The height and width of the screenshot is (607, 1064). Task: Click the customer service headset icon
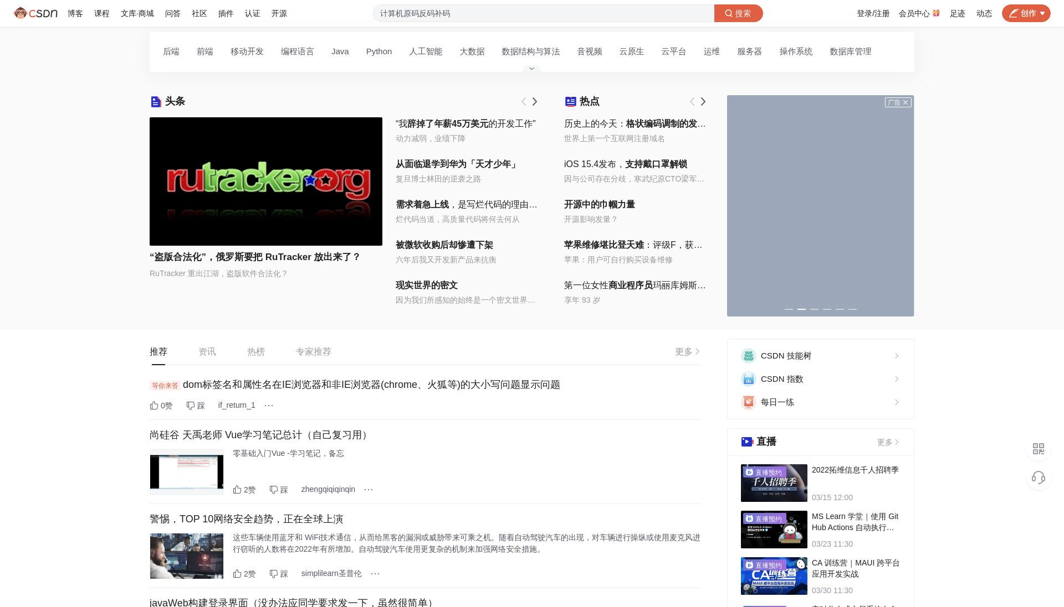coord(1039,478)
